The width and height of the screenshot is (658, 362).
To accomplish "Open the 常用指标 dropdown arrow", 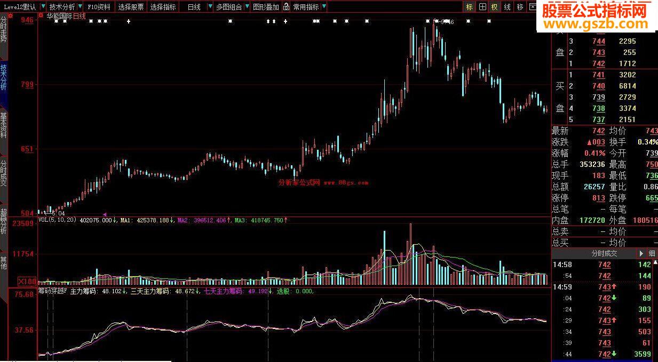I will (323, 7).
